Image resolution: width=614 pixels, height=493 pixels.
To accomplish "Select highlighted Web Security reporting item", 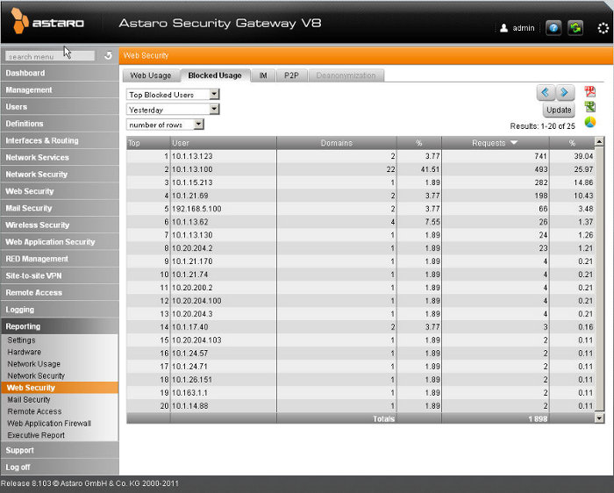I will point(60,387).
